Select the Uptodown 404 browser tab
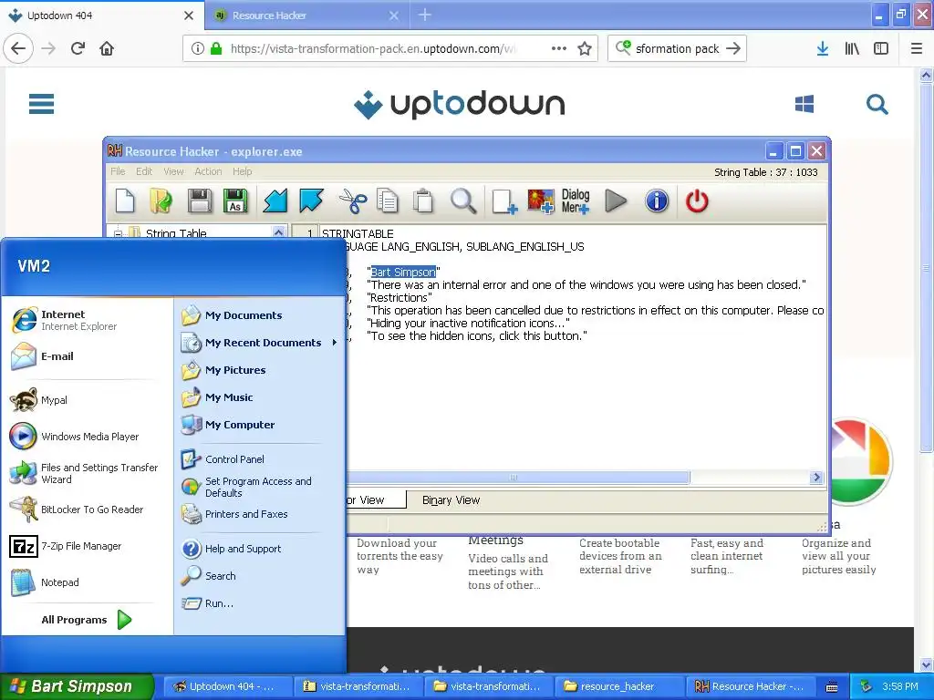Viewport: 934px width, 700px height. (101, 15)
